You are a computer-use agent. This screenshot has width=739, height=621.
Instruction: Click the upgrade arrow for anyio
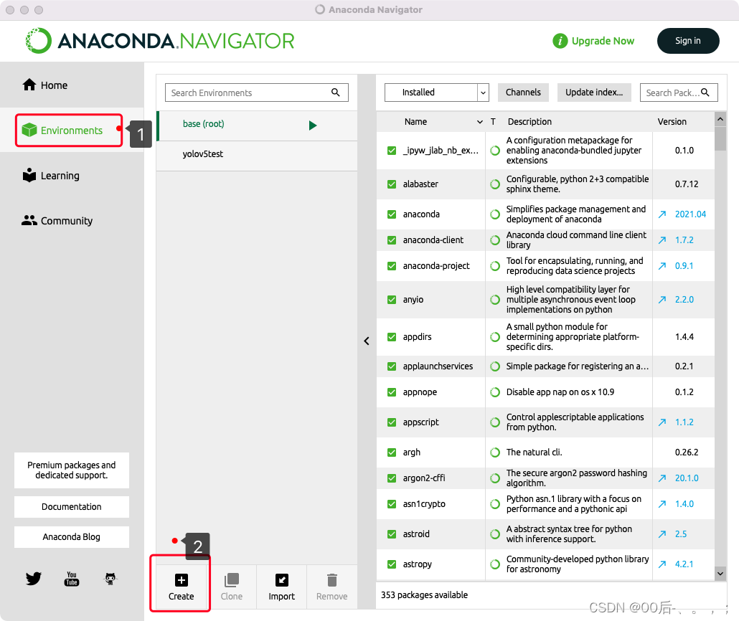(x=662, y=300)
